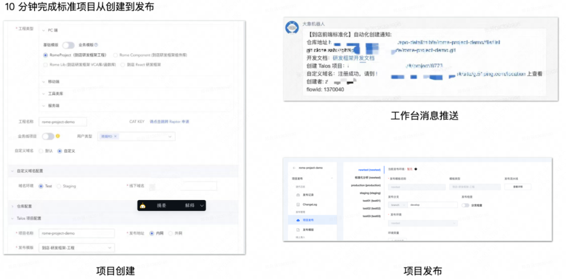Image resolution: width=566 pixels, height=279 pixels.
Task: Switch to newtest (newtest) tab
Action: click(369, 170)
